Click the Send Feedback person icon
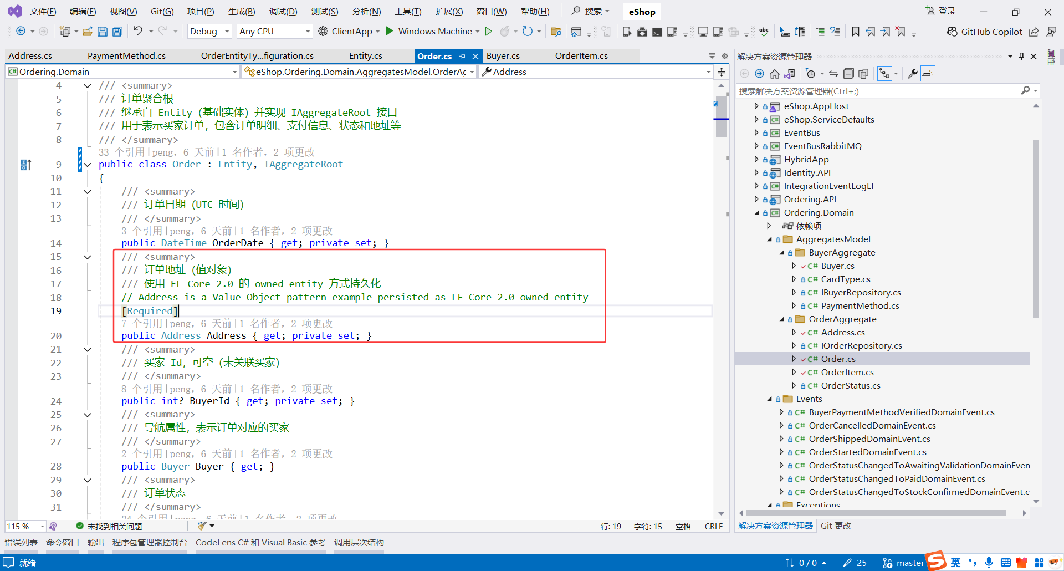 point(1051,32)
